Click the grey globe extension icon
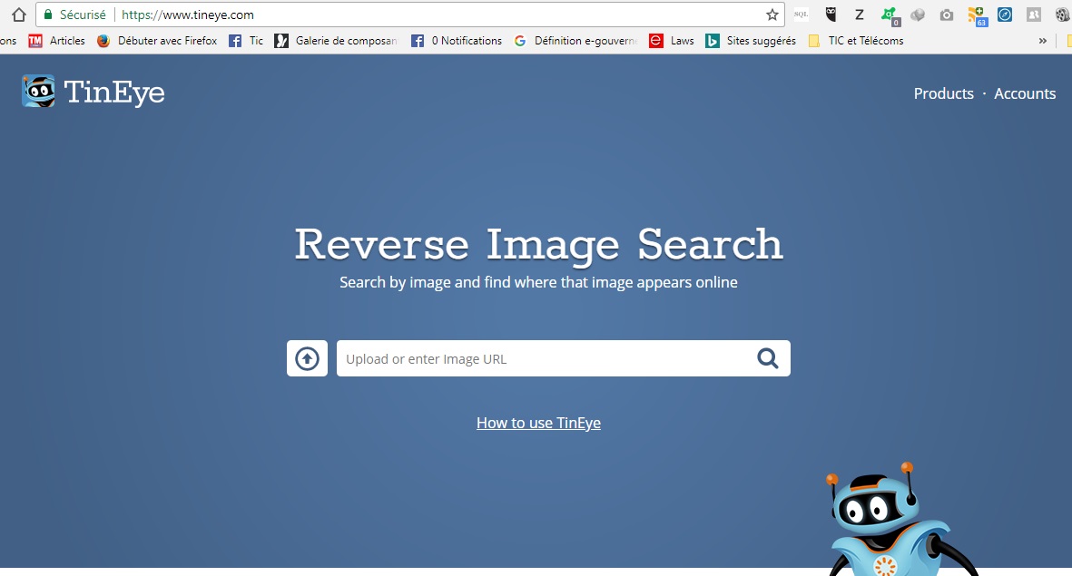 (x=918, y=15)
